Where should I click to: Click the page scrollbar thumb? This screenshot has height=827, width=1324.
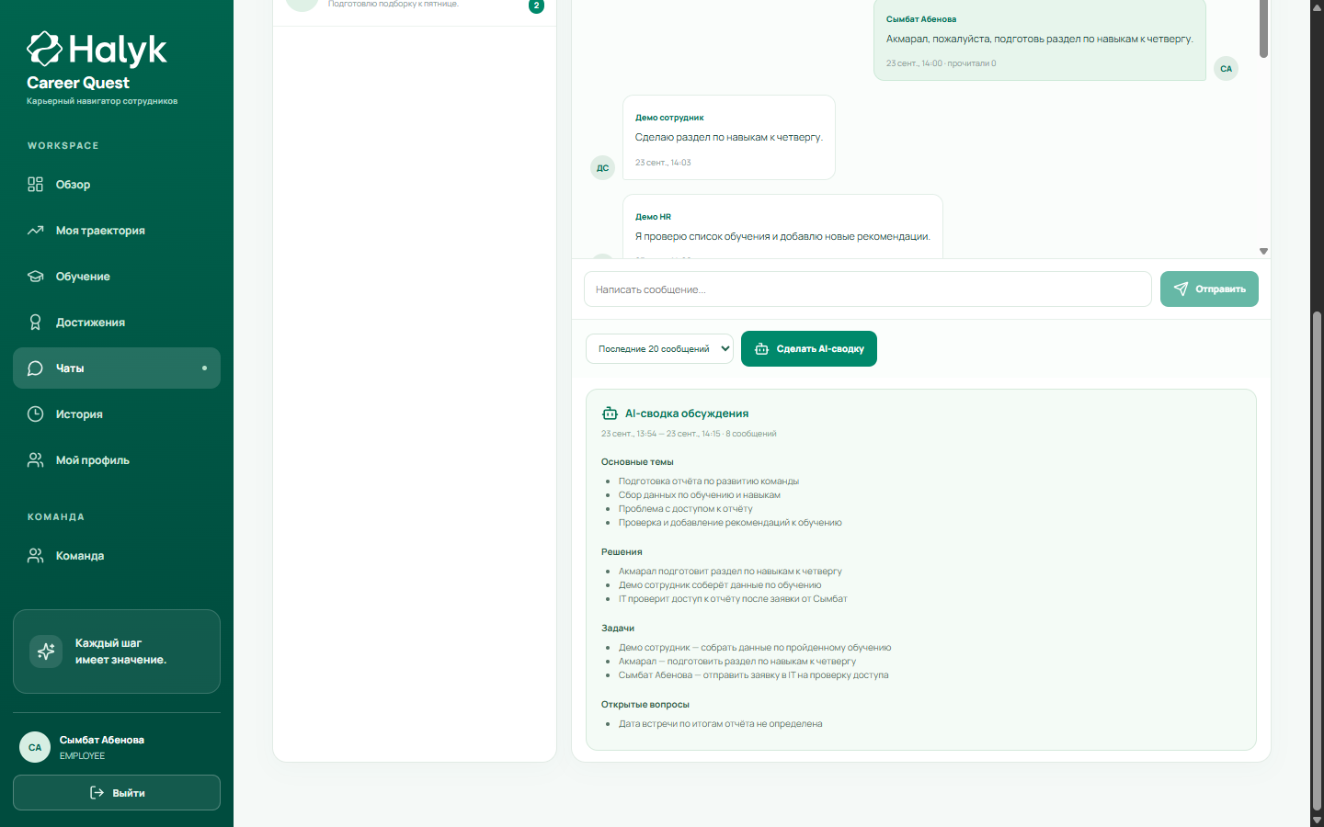1317,561
